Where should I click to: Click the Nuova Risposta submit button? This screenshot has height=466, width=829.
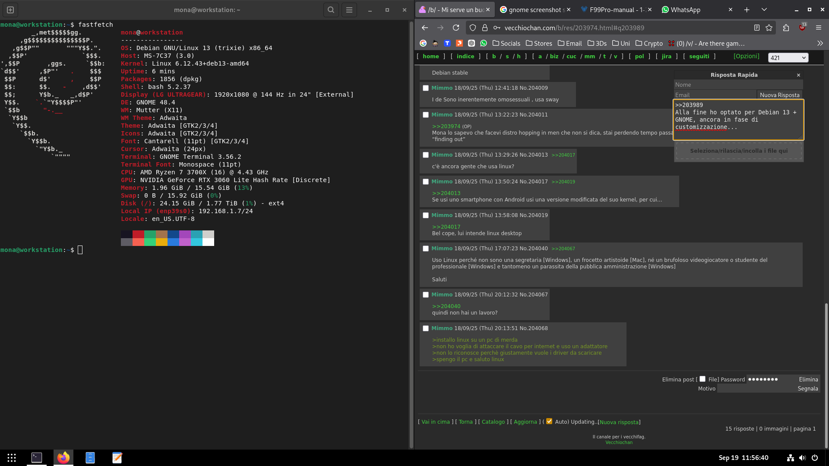pos(779,95)
